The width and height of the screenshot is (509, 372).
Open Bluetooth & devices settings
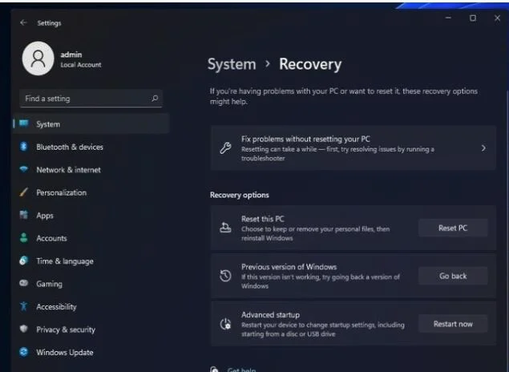(x=91, y=147)
